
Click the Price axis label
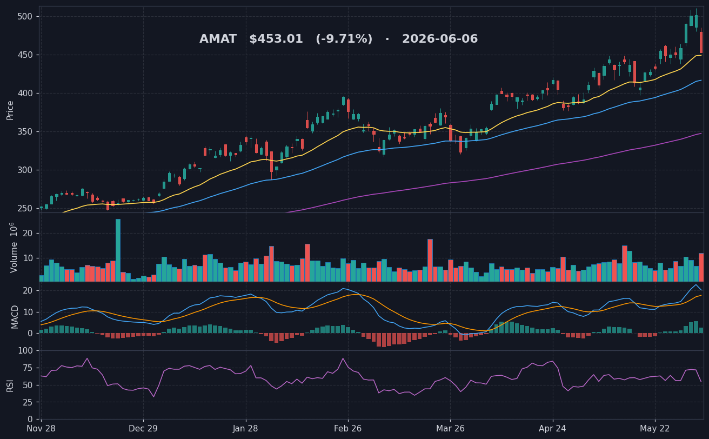pyautogui.click(x=10, y=110)
